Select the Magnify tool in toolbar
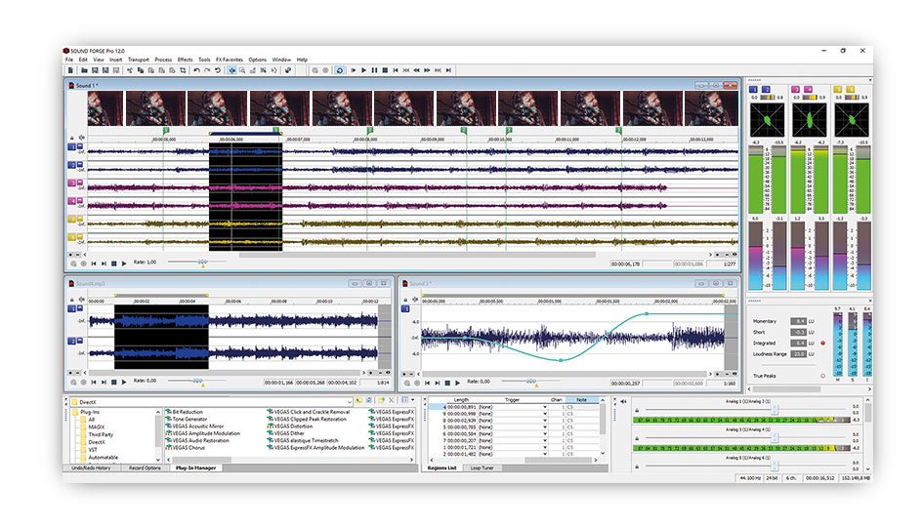The width and height of the screenshot is (923, 527). click(x=242, y=70)
